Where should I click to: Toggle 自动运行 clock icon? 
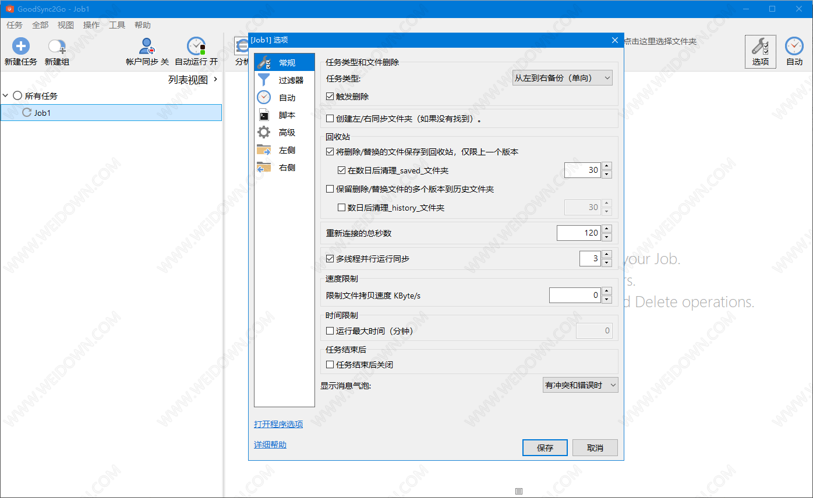pyautogui.click(x=196, y=47)
